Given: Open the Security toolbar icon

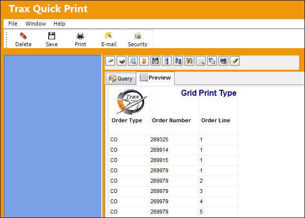Looking at the screenshot, I should pos(138,36).
